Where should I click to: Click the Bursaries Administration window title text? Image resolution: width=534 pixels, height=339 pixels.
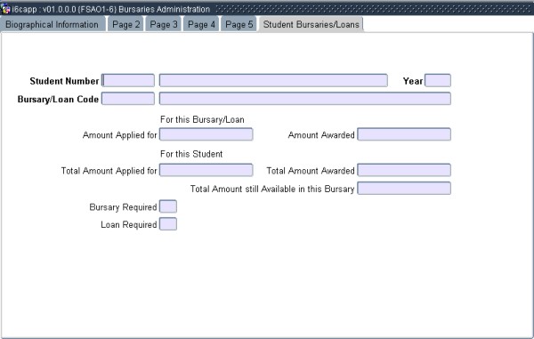click(x=111, y=9)
